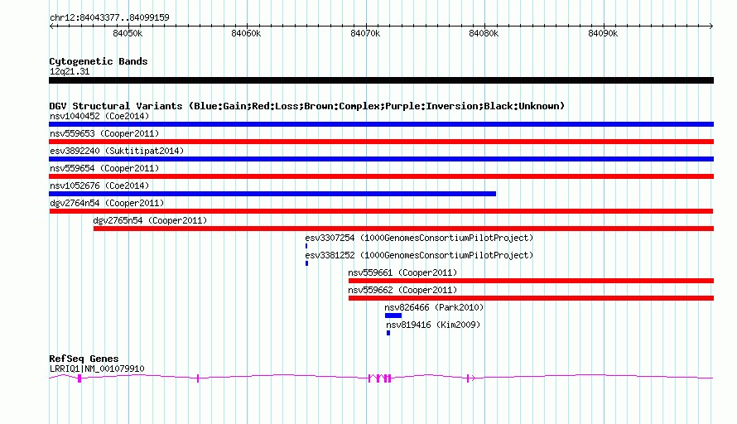Open esv3307254 (1000GenomesConsortiumPilotProject) label
Image resolution: width=737 pixels, height=424 pixels.
(419, 238)
